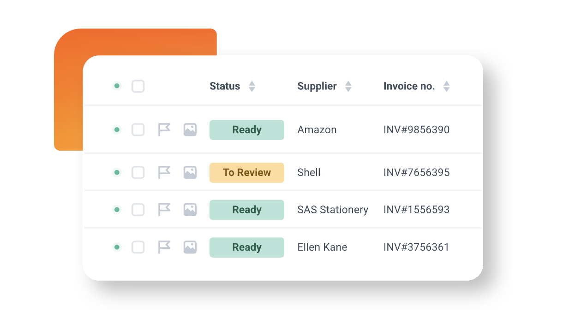Click the flag icon for SAS Stationery
The image size is (587, 317).
pyautogui.click(x=164, y=210)
